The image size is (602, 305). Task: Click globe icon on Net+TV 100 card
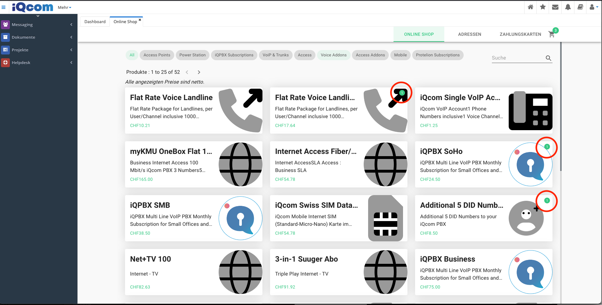coord(240,272)
